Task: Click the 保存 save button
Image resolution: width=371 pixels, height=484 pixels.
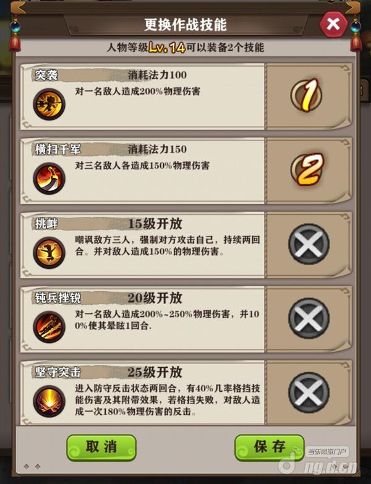Action: [270, 448]
